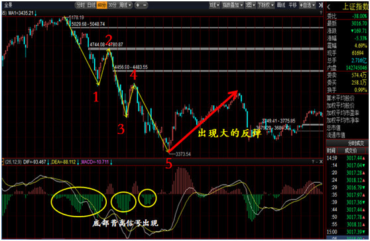370x241 pixels.
Task: Click the 3373.54 low price label
Action: point(183,154)
